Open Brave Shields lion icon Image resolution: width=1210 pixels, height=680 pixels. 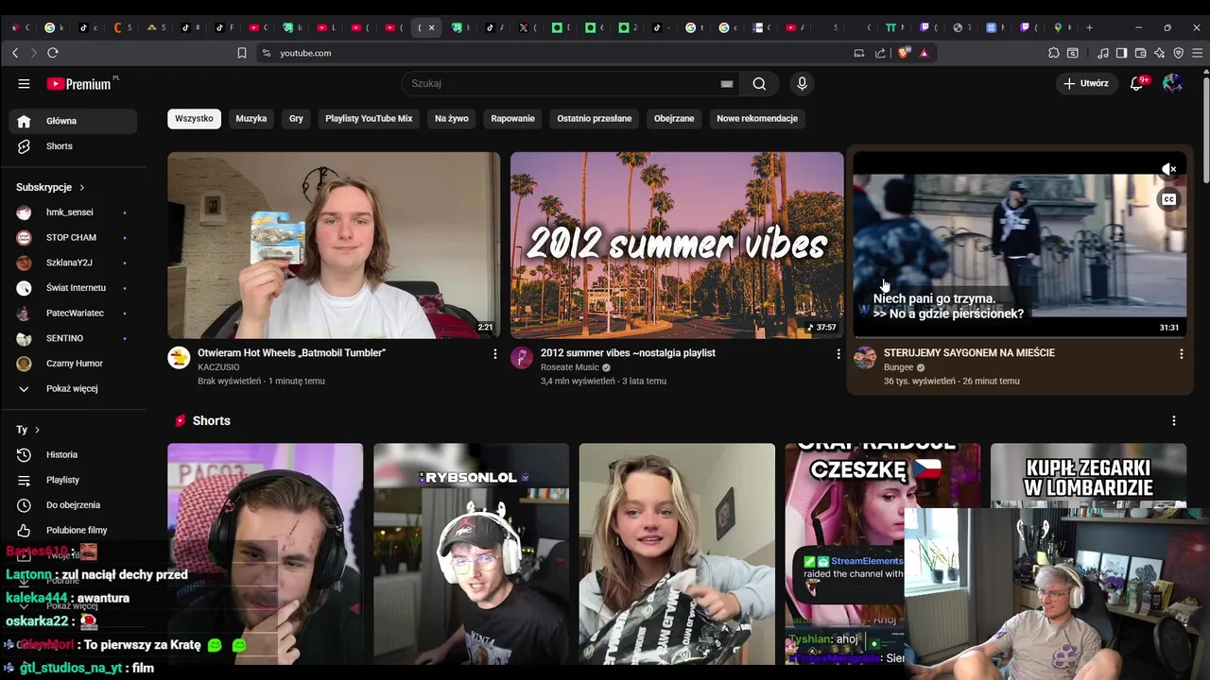[904, 53]
